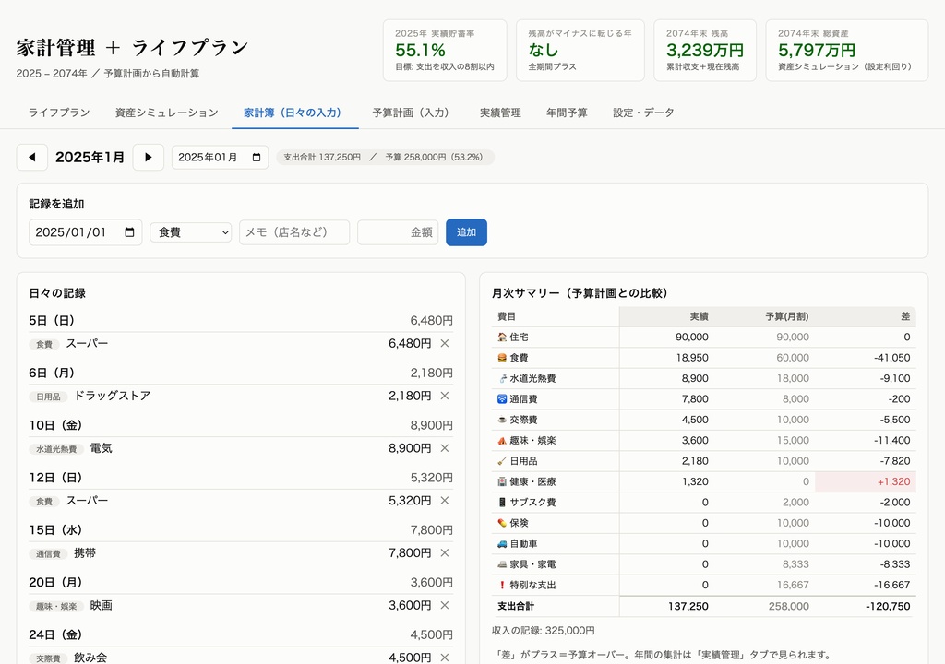Delete the 電気 8,900円 record
Screen dimensions: 945x664
tap(445, 448)
